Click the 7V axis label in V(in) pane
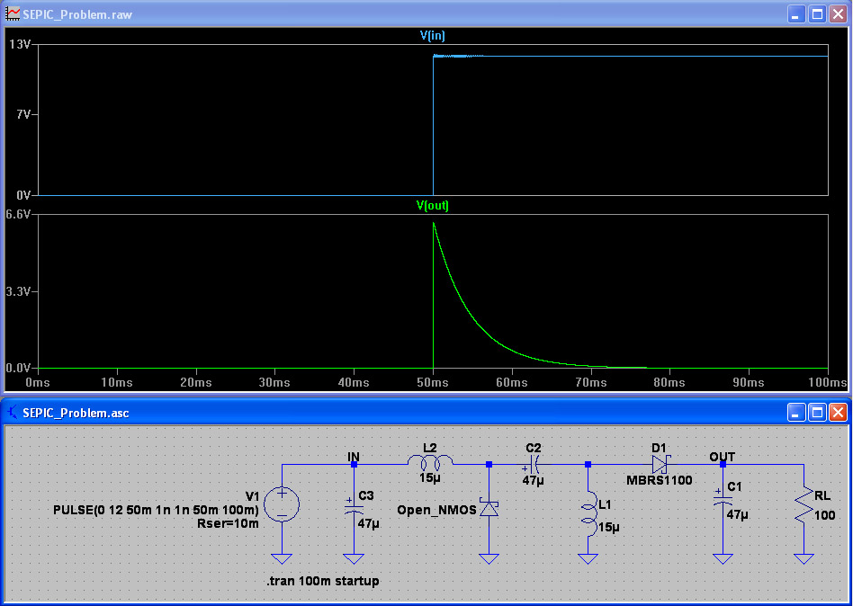Image resolution: width=853 pixels, height=606 pixels. coord(24,114)
